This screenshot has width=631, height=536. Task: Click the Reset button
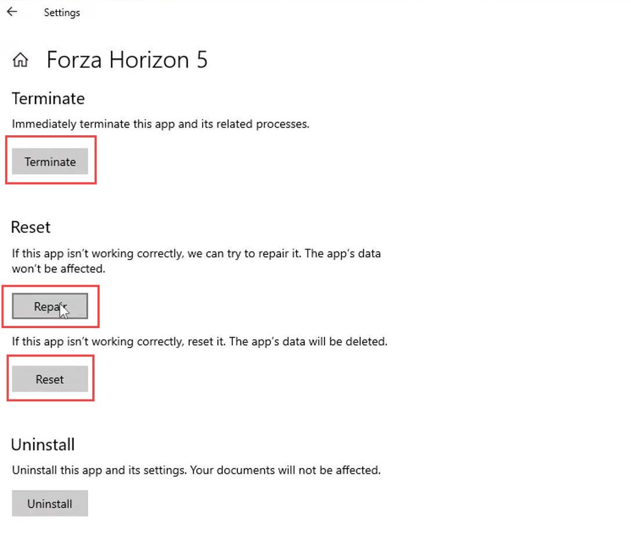[x=50, y=379]
